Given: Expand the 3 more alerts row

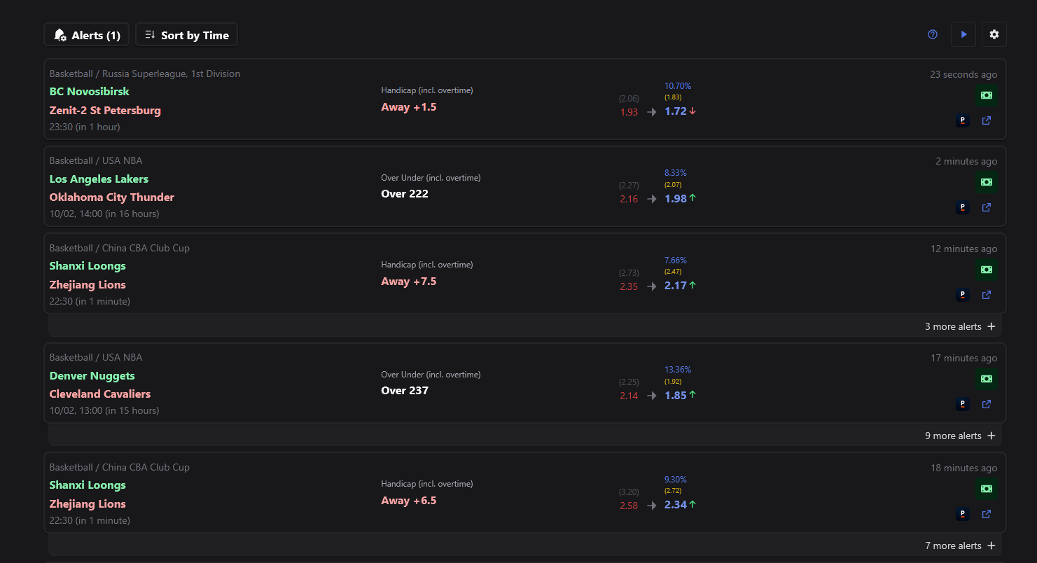Looking at the screenshot, I should point(959,326).
